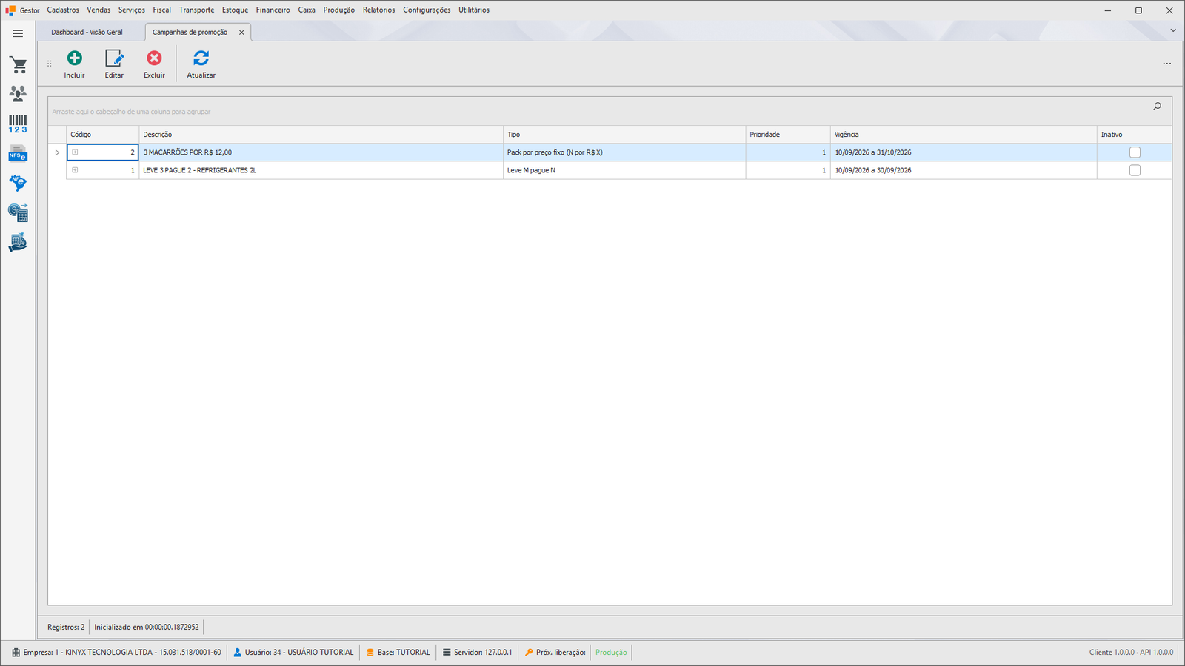
Task: Open the Vendas menu
Action: pyautogui.click(x=99, y=10)
